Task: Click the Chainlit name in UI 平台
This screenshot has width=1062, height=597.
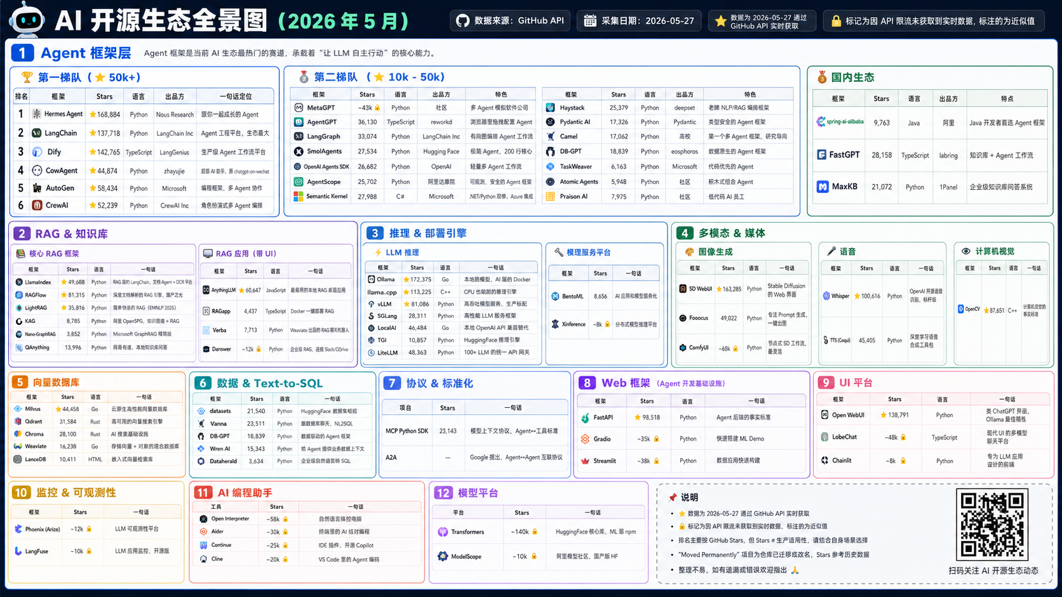Action: tap(842, 461)
